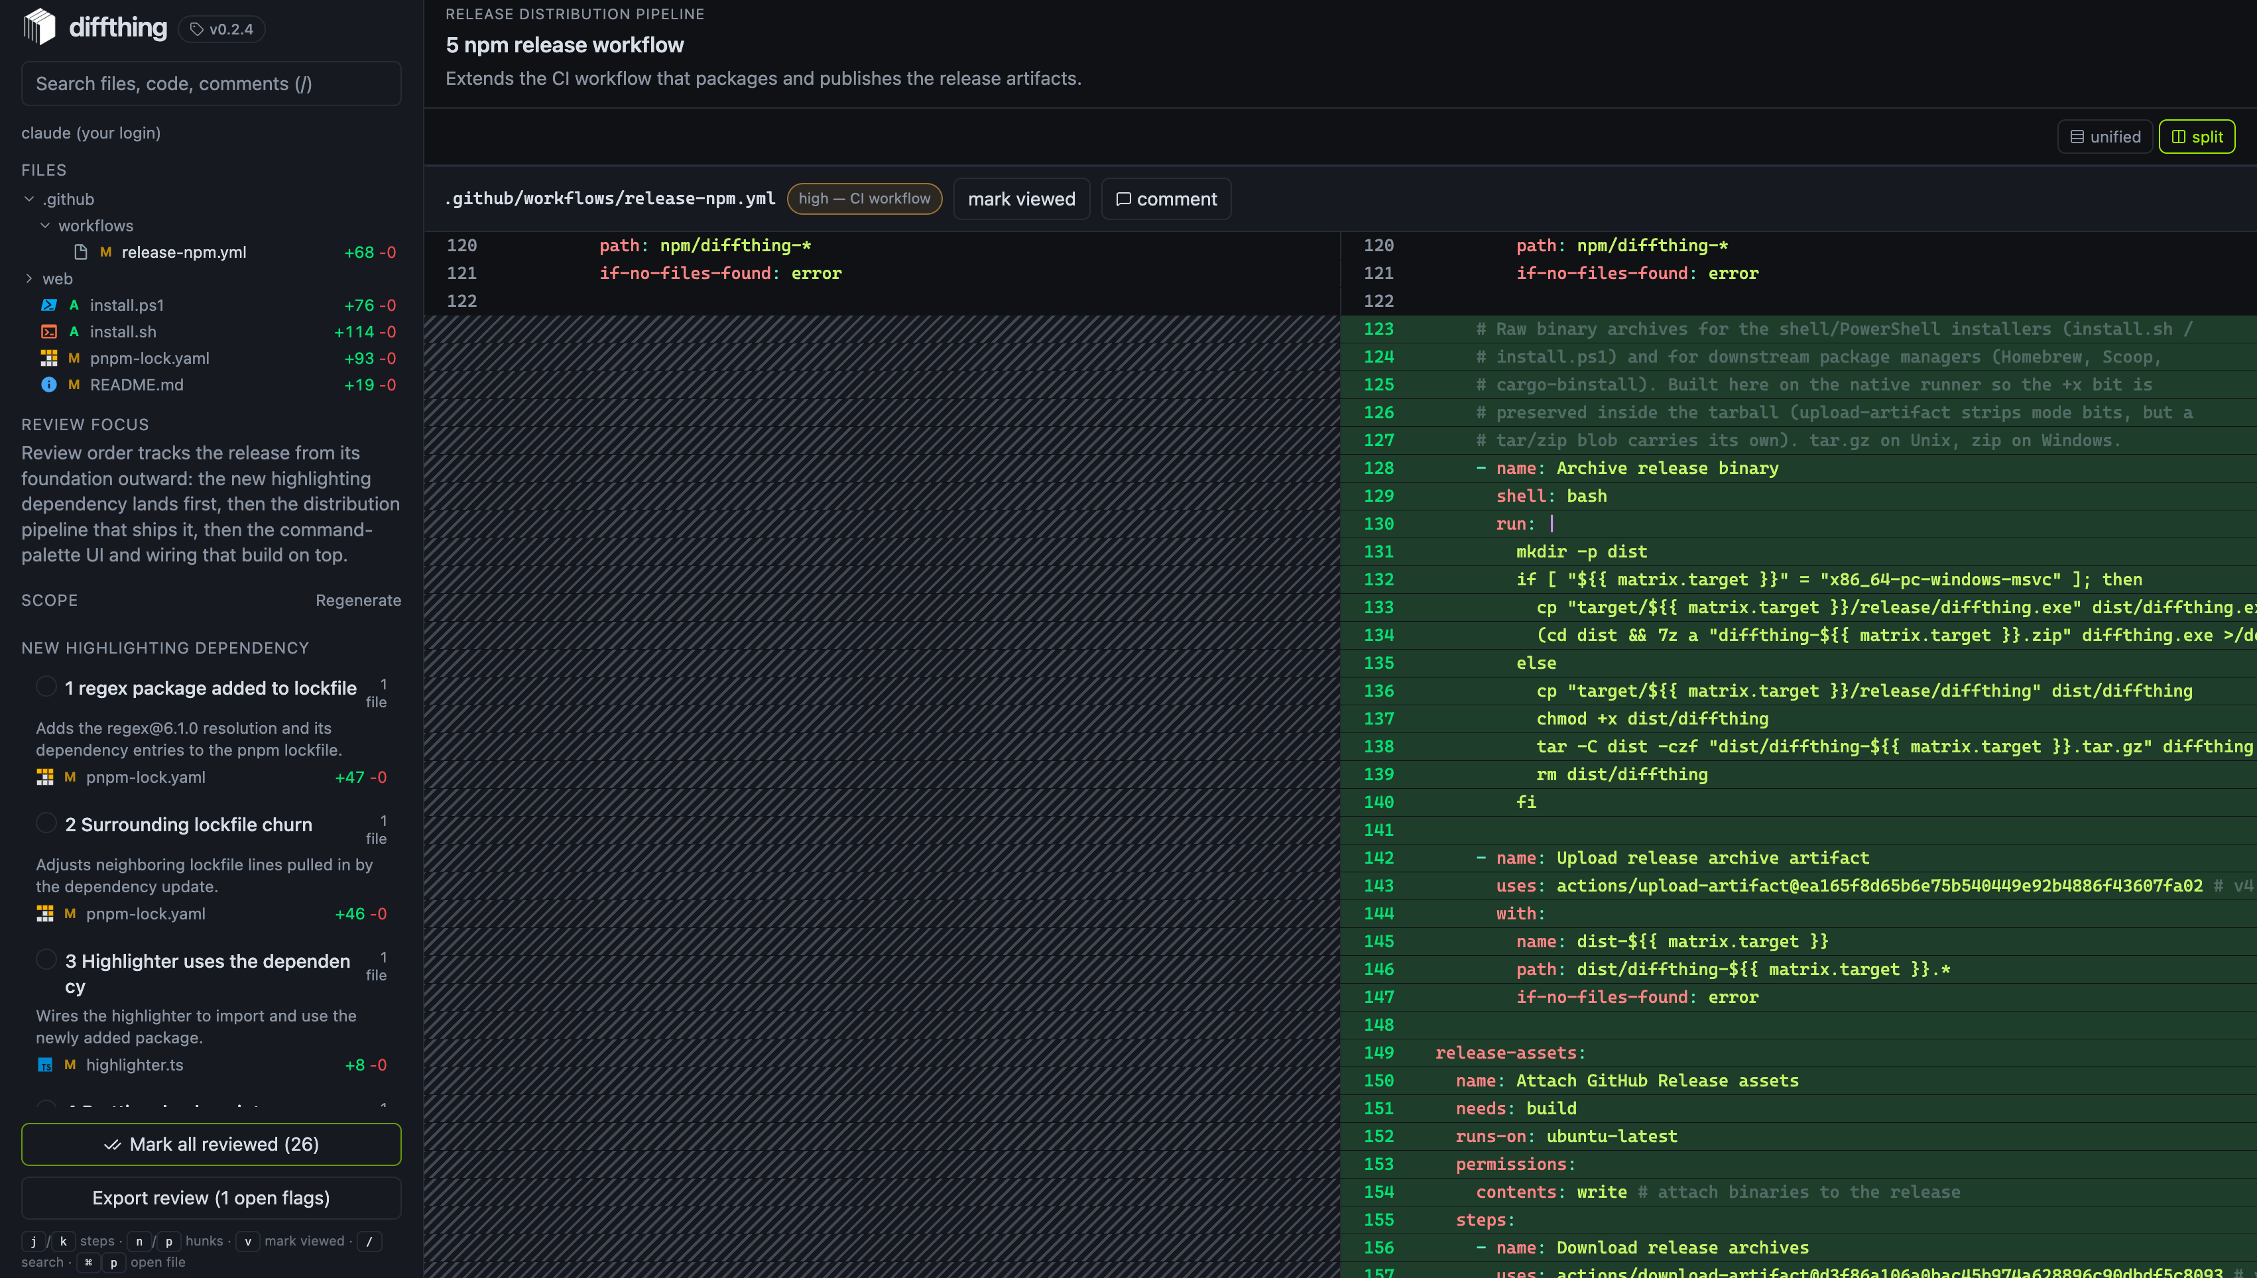Click Regenerate scope
The image size is (2257, 1278).
[x=358, y=601]
